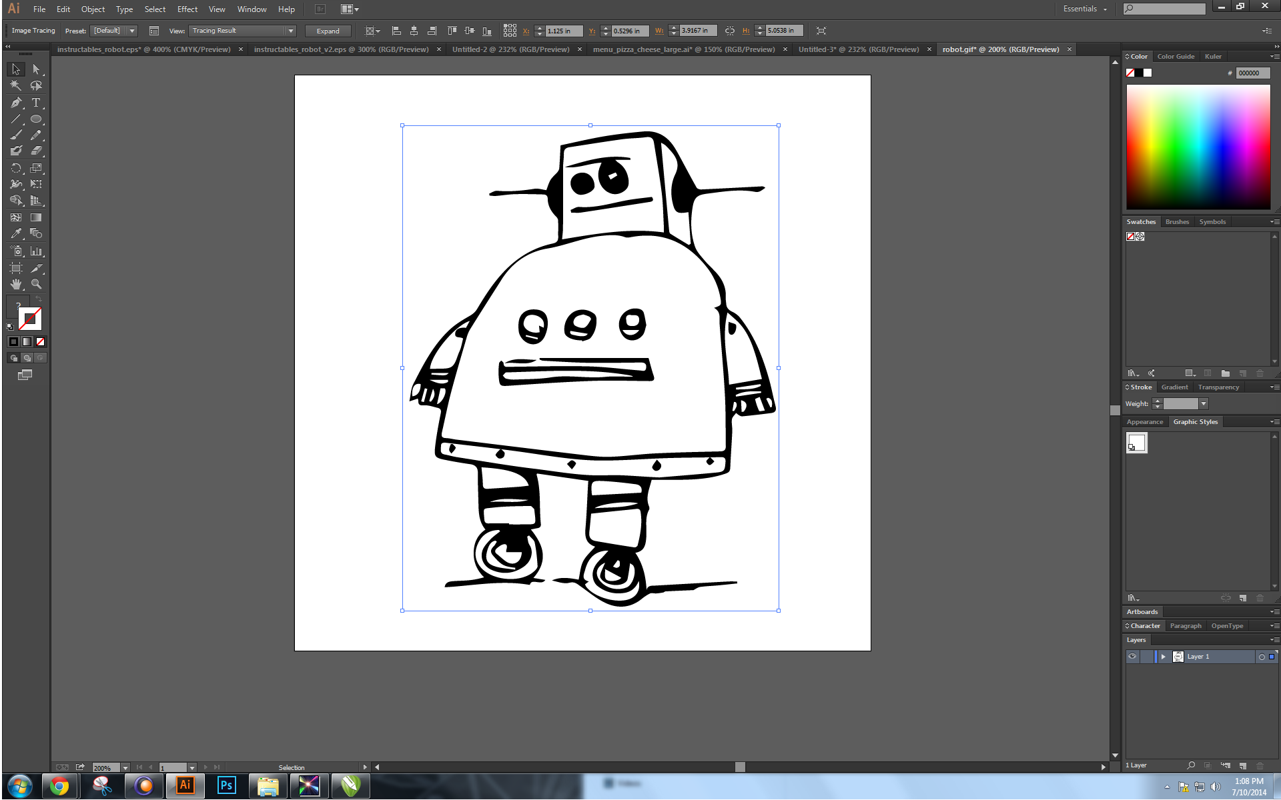The height and width of the screenshot is (800, 1281).
Task: Toggle Constrain Width and Height Proportions link
Action: point(730,31)
